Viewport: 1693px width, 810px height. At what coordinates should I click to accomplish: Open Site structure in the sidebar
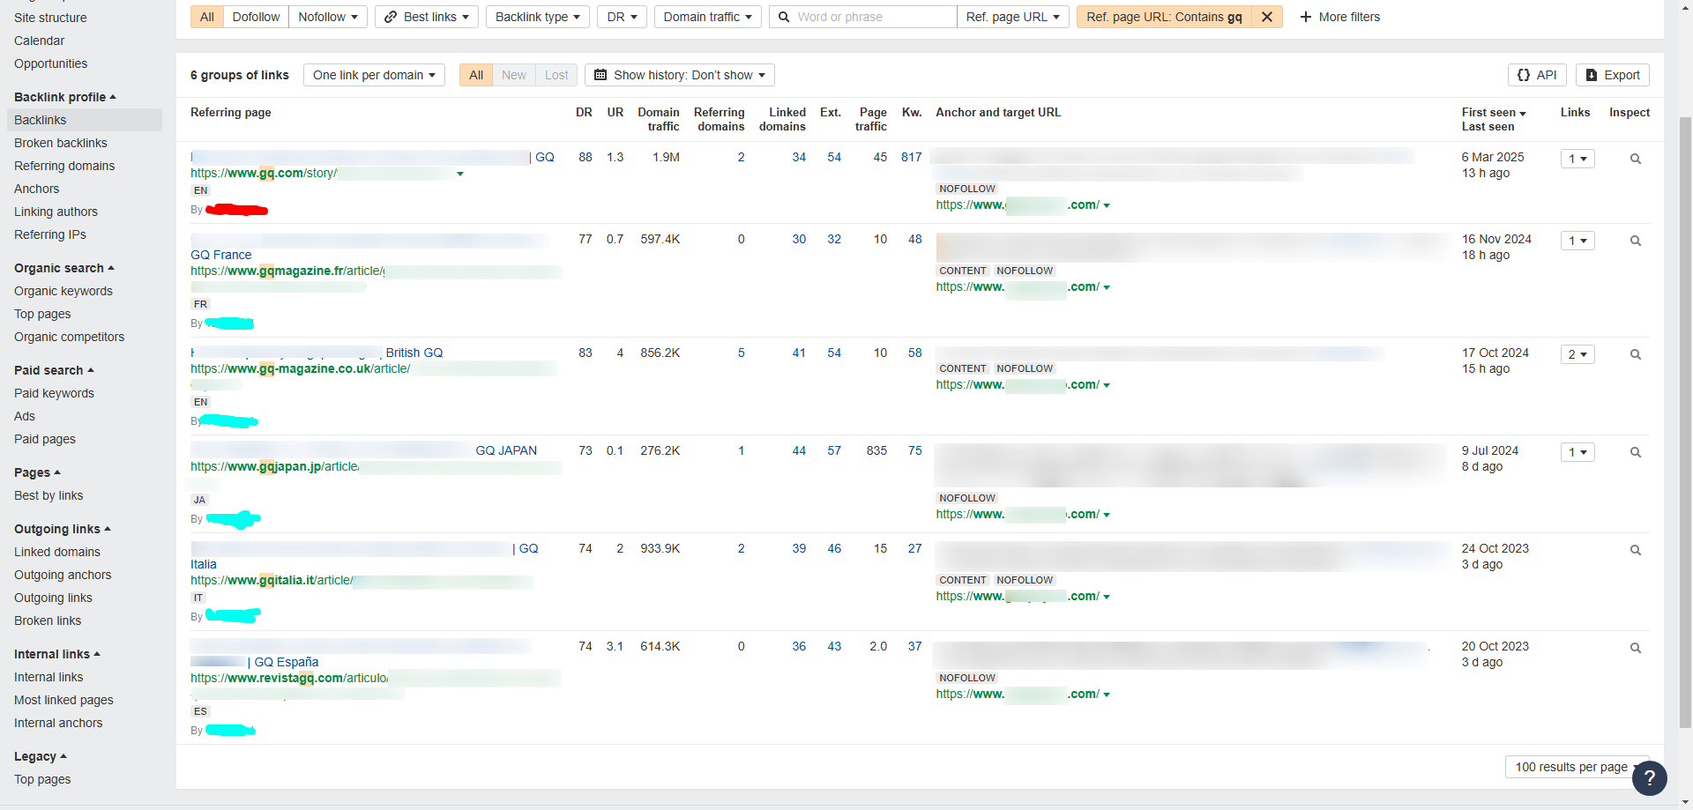pos(50,18)
